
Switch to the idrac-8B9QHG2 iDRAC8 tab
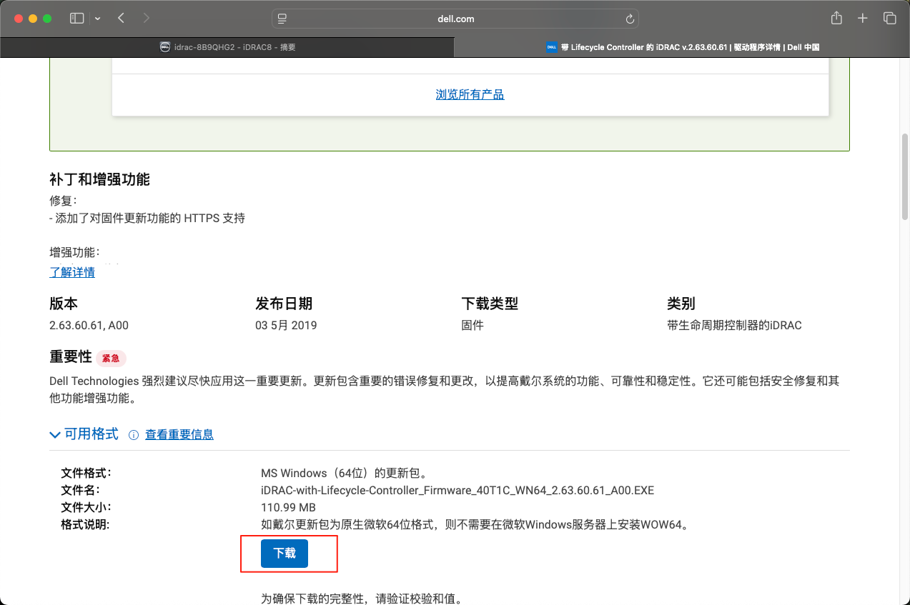coord(227,47)
